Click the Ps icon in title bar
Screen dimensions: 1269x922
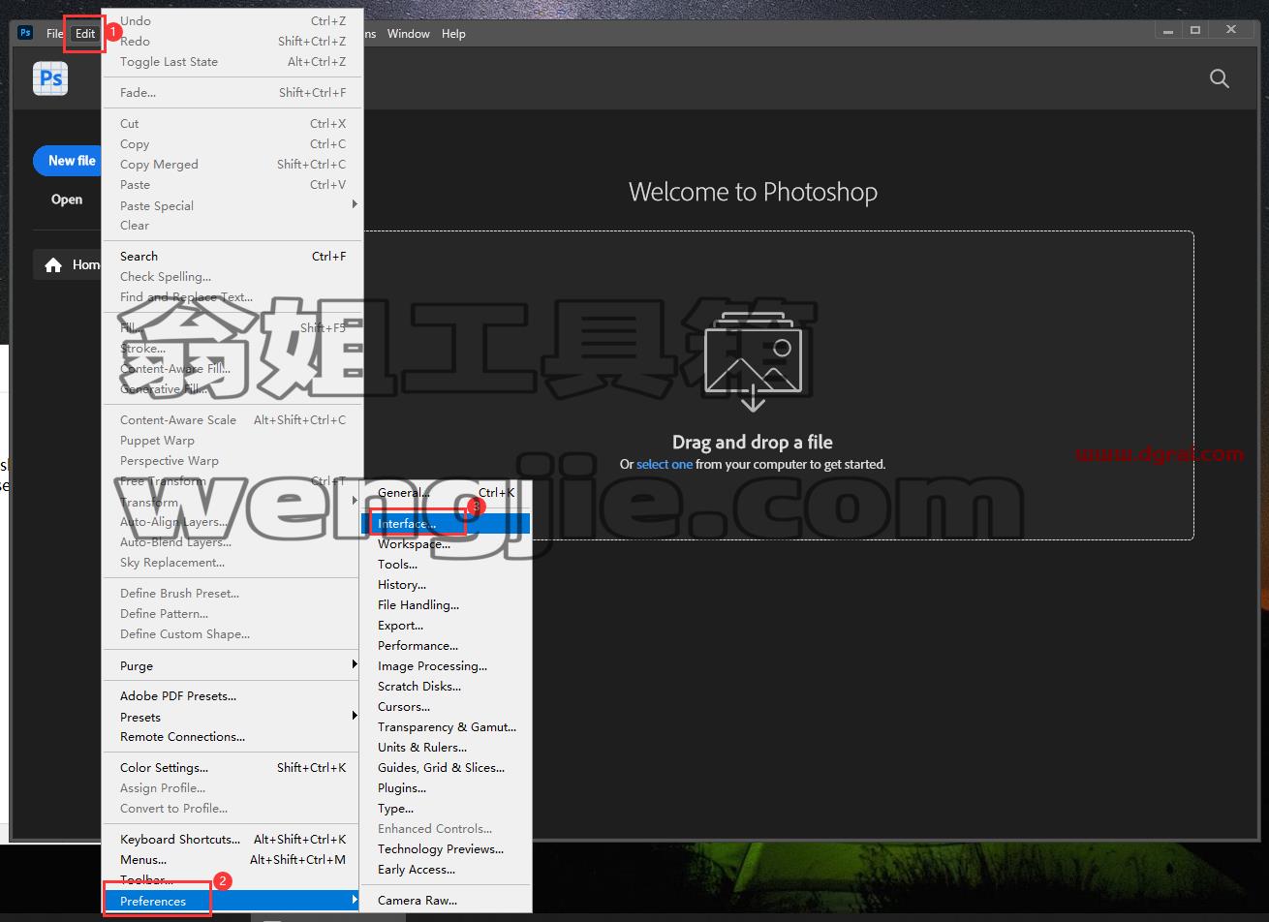tap(25, 33)
